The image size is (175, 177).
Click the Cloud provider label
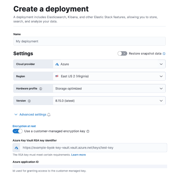coord(25,64)
